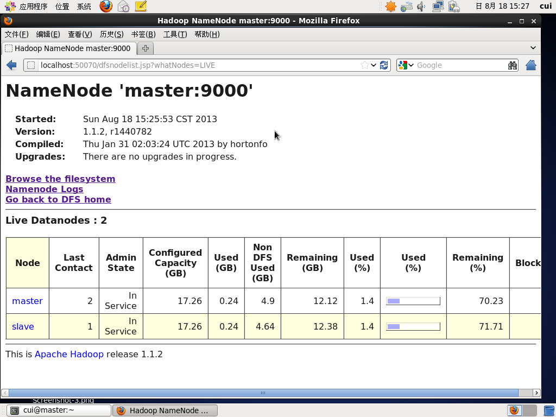Click the Firefox title bar icon
This screenshot has height=417, width=556.
(x=8, y=21)
